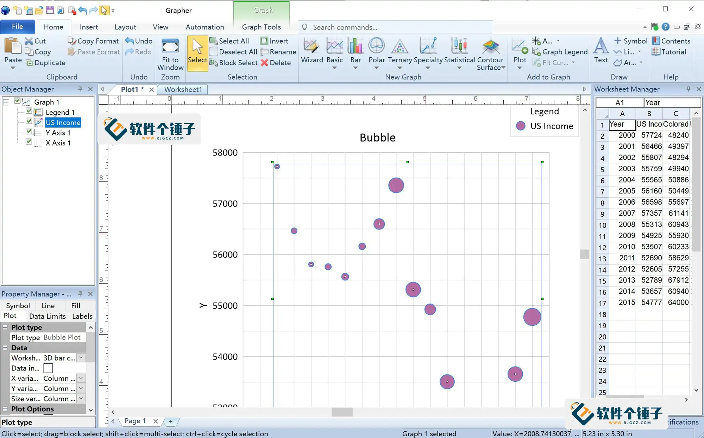Click the worksheet cell reference box A1
This screenshot has height=438, width=704.
(620, 103)
